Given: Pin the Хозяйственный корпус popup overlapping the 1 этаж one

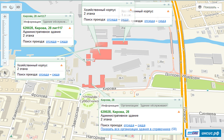Looking at the screenshot, I should (x=127, y=3).
